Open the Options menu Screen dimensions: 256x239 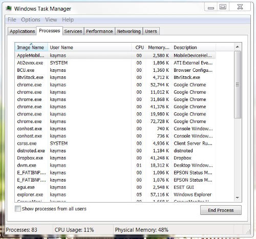(x=31, y=19)
